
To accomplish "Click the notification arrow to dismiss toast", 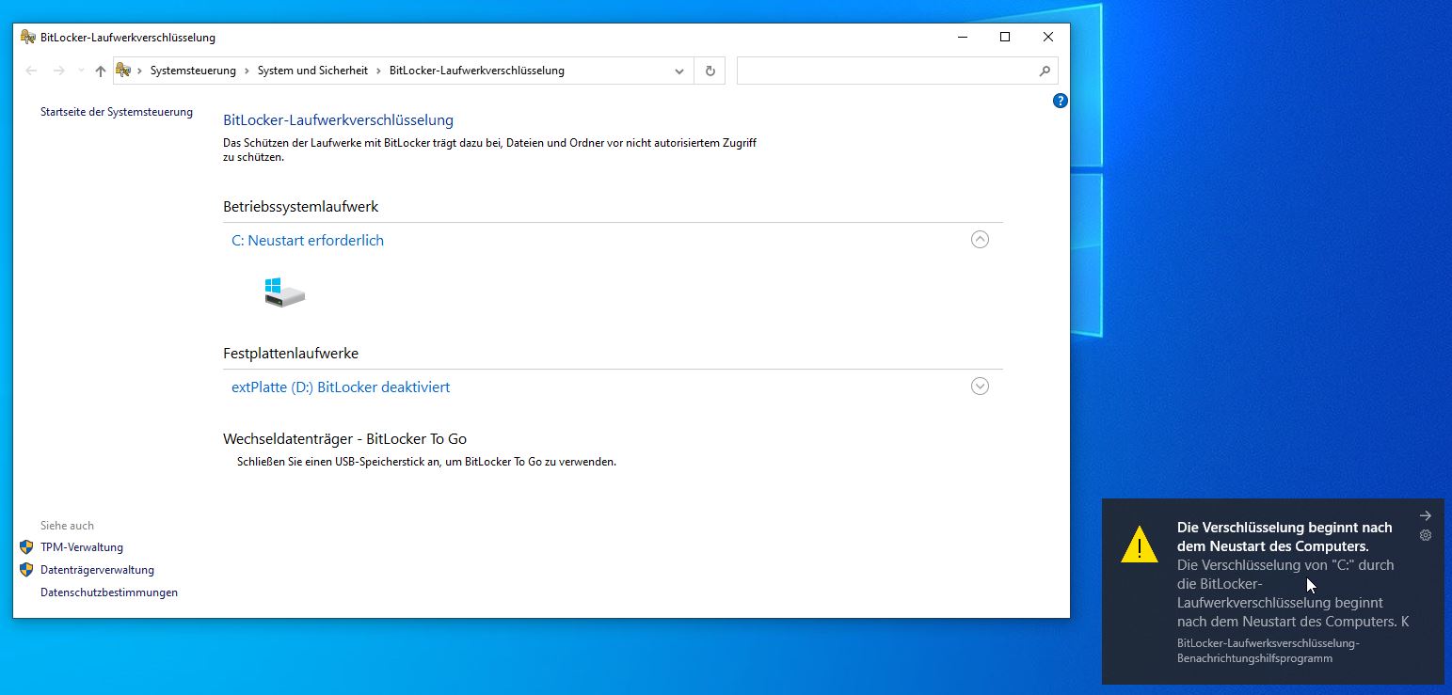I will [1426, 515].
